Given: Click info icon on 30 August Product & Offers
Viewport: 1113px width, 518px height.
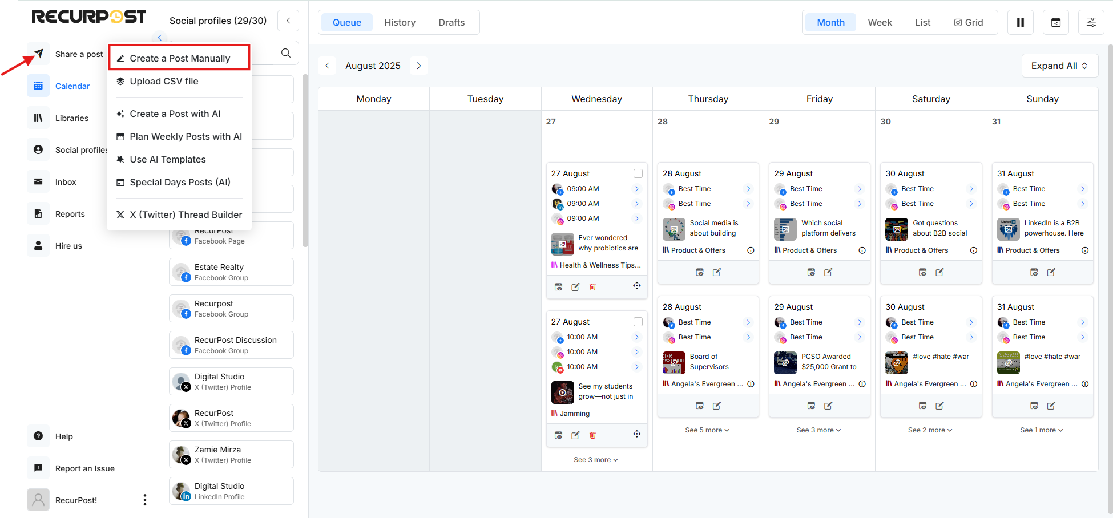Looking at the screenshot, I should (x=974, y=250).
